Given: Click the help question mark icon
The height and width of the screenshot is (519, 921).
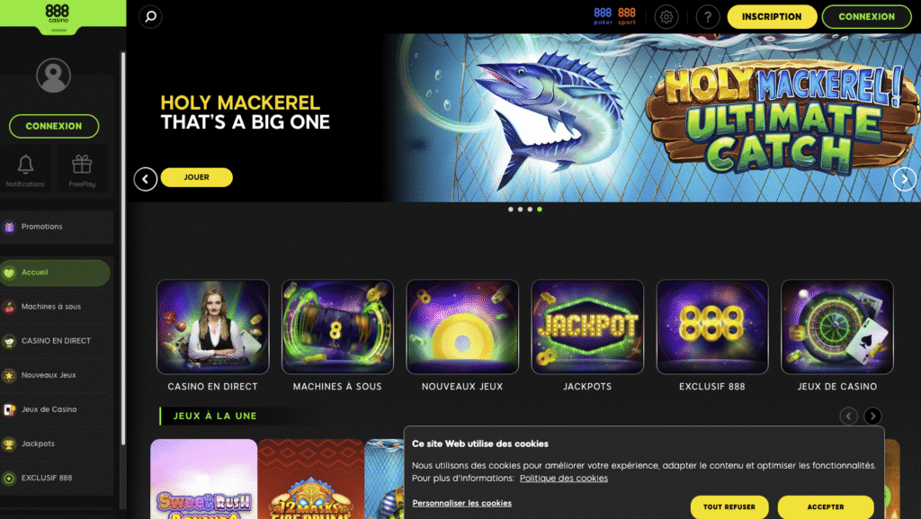Looking at the screenshot, I should pyautogui.click(x=708, y=17).
